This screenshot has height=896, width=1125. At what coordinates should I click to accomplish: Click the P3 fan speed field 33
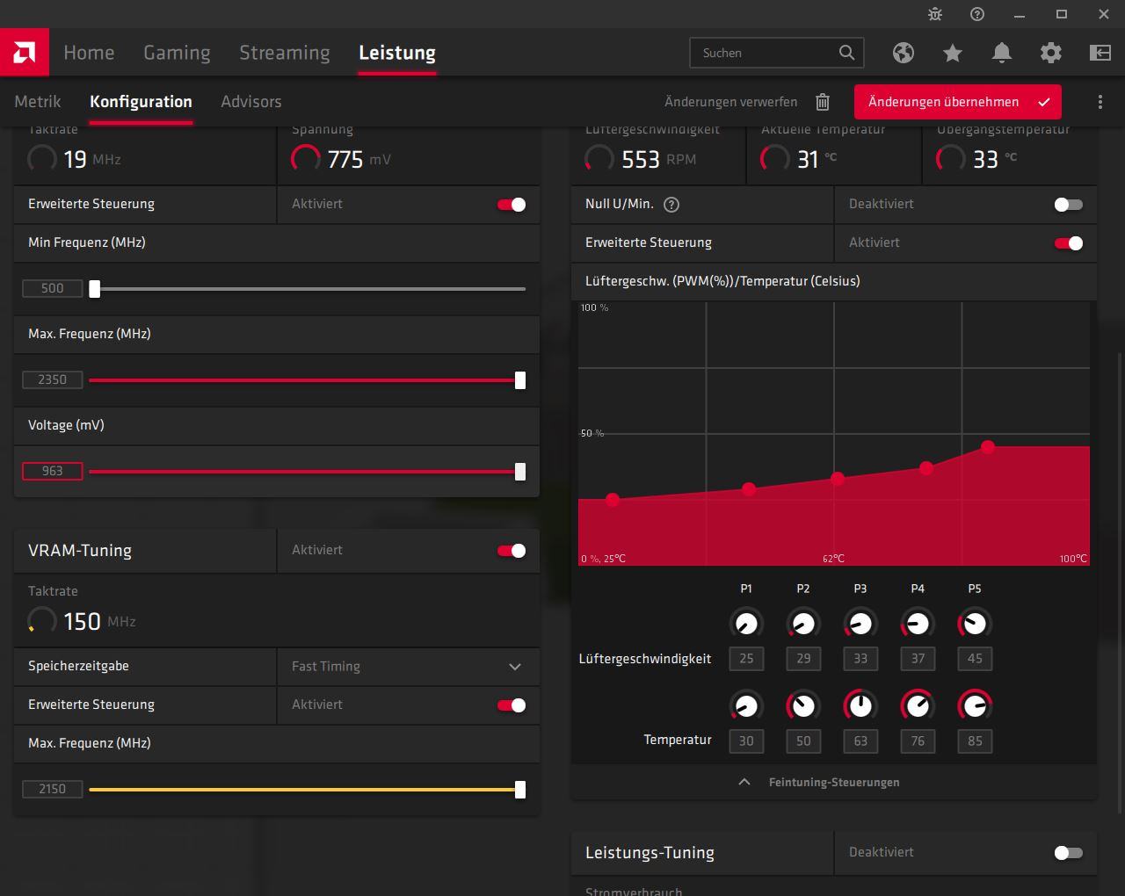coord(860,659)
